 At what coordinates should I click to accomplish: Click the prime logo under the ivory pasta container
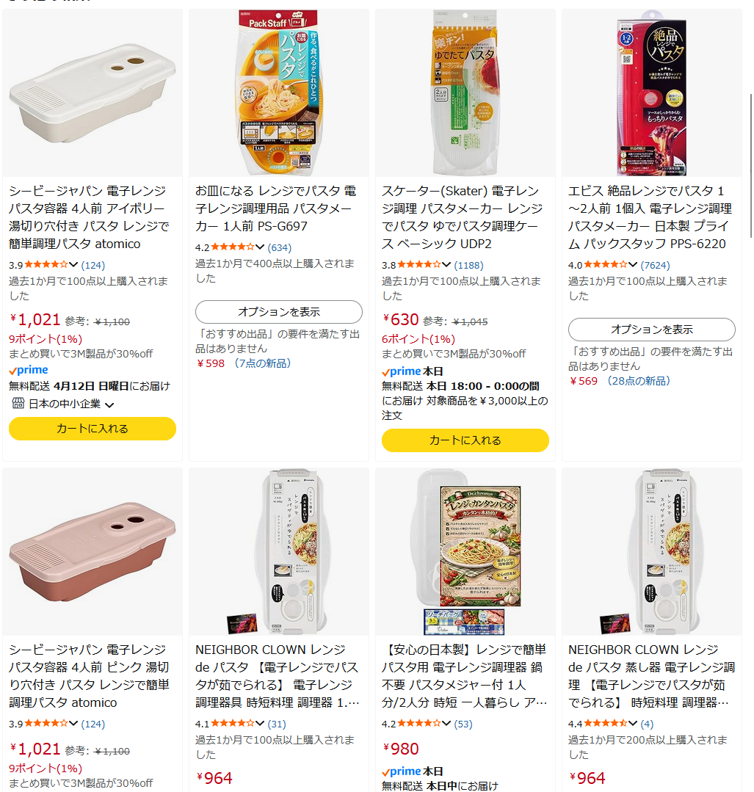coord(29,370)
